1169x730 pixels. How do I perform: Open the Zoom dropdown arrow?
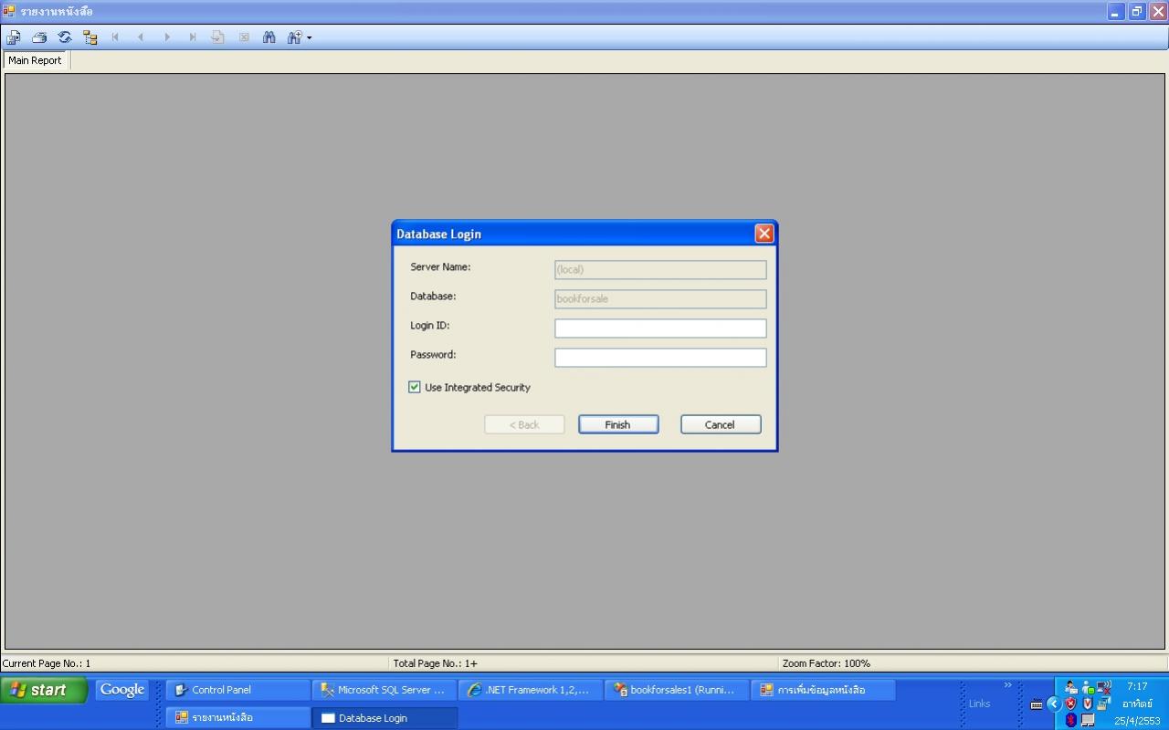click(x=310, y=37)
